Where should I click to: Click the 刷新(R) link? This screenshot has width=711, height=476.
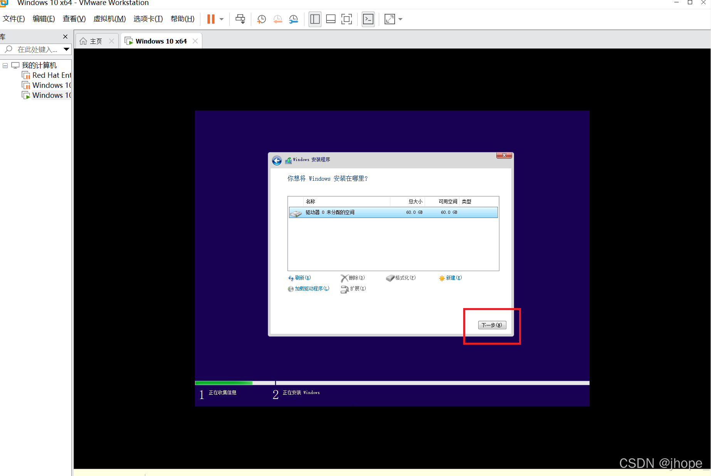click(x=299, y=278)
